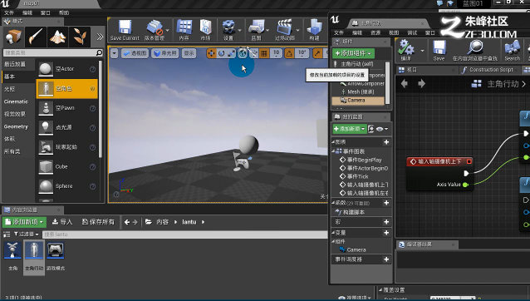530x301 pixels.
Task: Toggle surface snapping icon in viewport toolbar
Action: pyautogui.click(x=253, y=53)
